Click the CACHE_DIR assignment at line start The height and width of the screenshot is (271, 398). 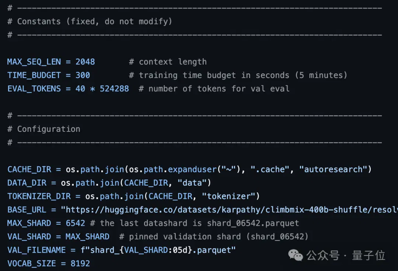point(29,169)
